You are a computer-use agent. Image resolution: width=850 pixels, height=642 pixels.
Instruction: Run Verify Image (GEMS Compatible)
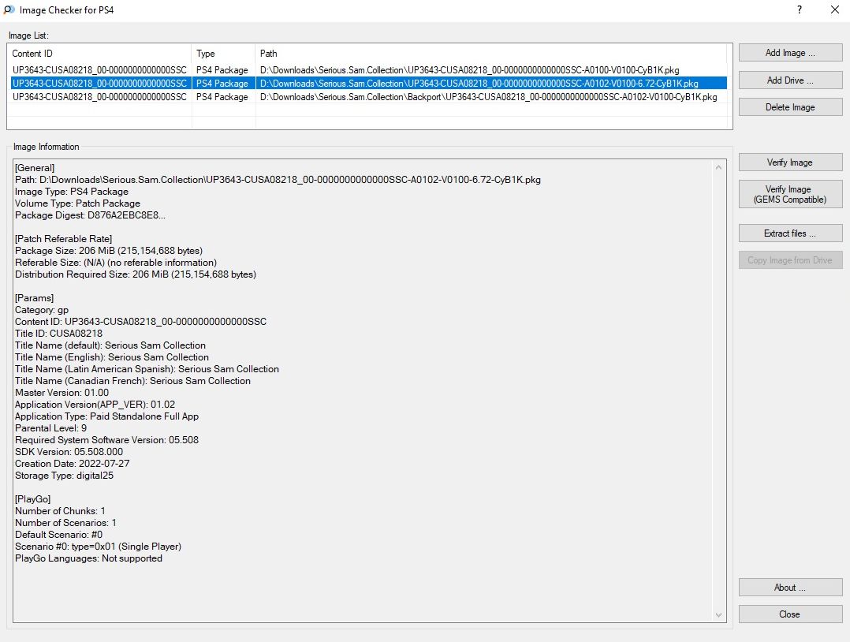790,194
